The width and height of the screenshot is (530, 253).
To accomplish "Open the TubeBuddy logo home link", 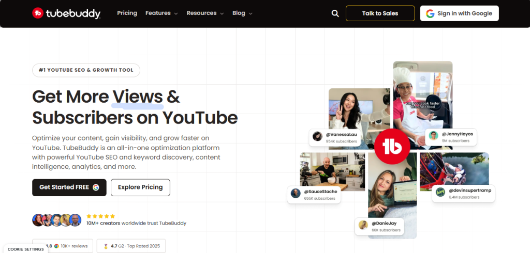I will tap(66, 13).
